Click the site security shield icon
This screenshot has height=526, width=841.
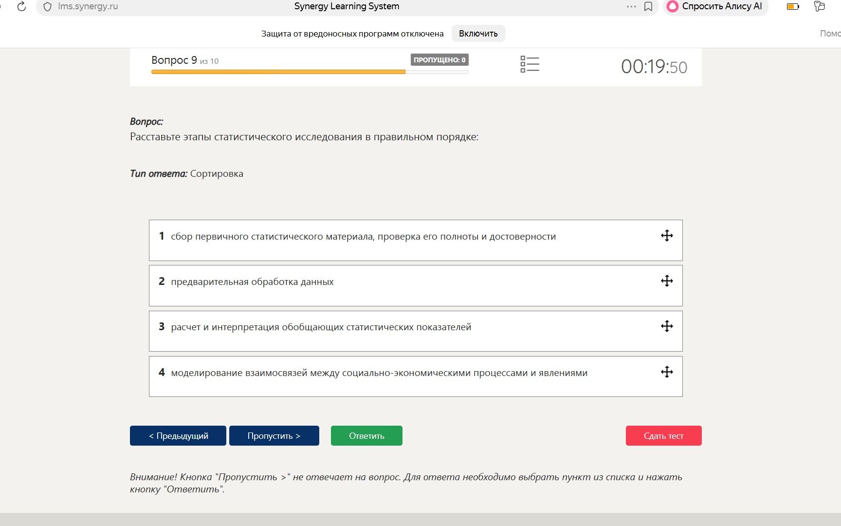coord(47,7)
